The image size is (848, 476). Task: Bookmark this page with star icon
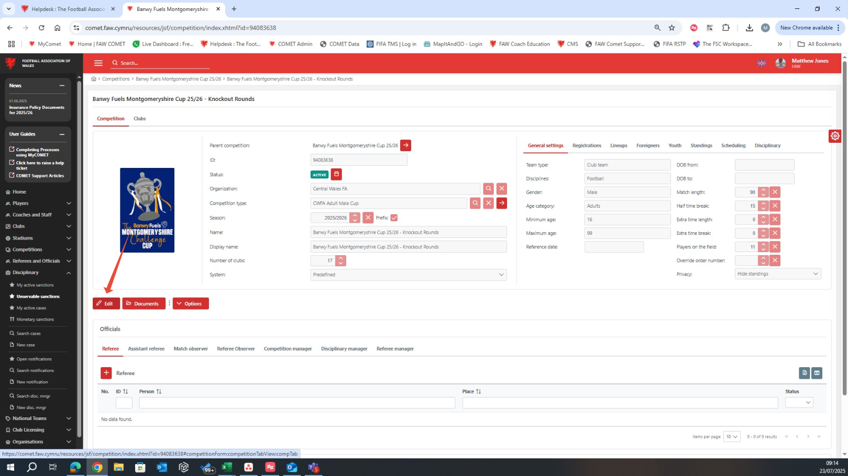[671, 28]
